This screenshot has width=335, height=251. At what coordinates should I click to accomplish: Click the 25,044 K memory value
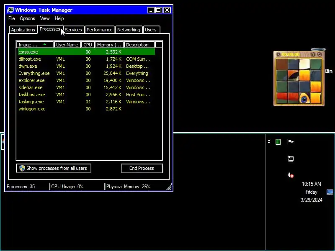coord(112,73)
